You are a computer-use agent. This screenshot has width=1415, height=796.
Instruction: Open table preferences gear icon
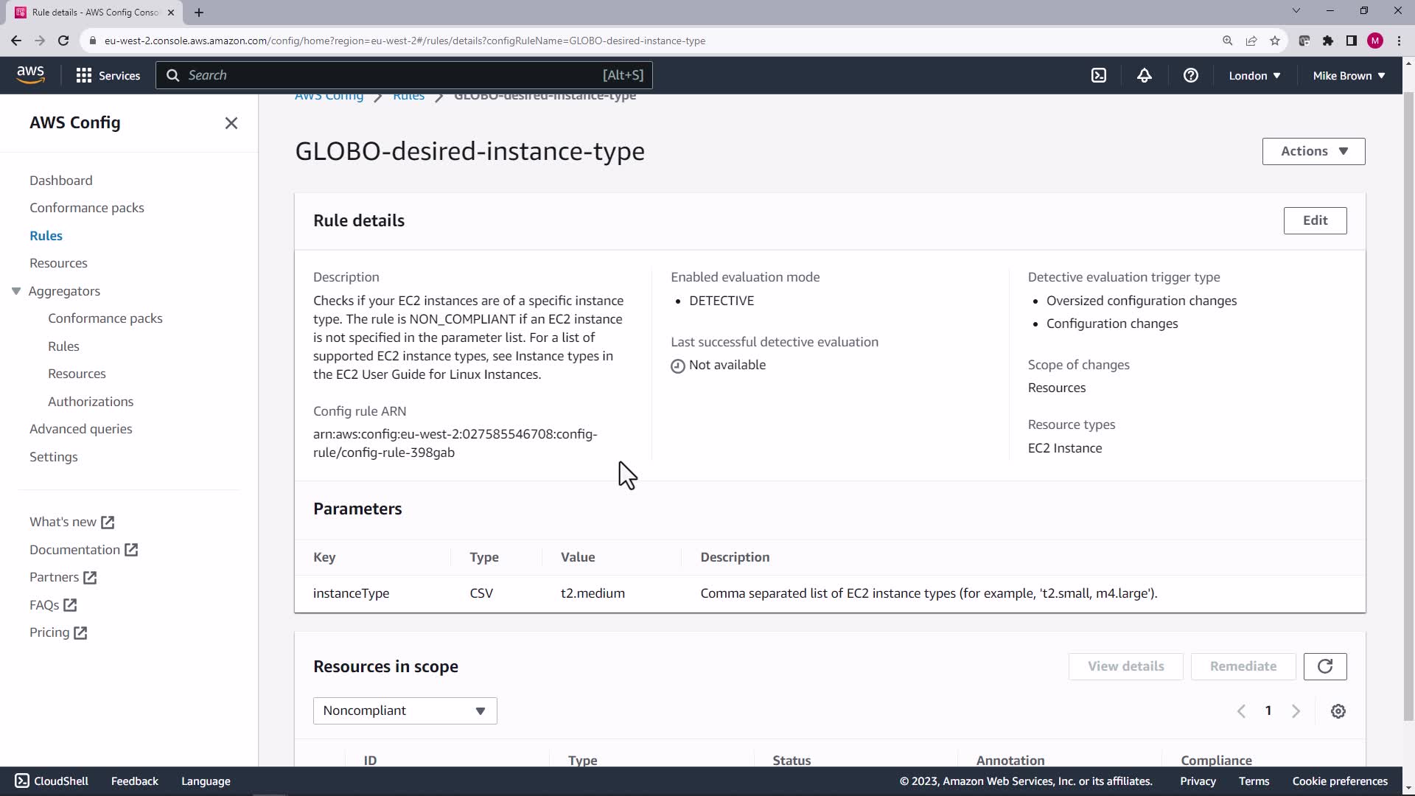coord(1338,711)
